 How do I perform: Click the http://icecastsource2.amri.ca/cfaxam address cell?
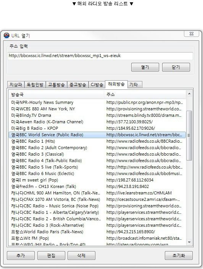tap(143, 199)
